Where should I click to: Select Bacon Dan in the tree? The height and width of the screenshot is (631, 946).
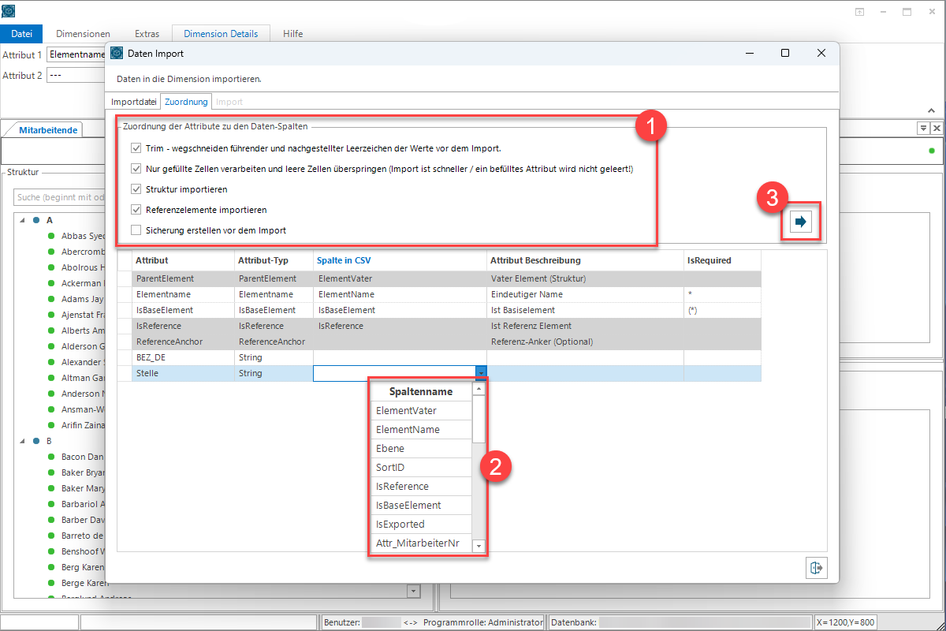click(x=82, y=457)
